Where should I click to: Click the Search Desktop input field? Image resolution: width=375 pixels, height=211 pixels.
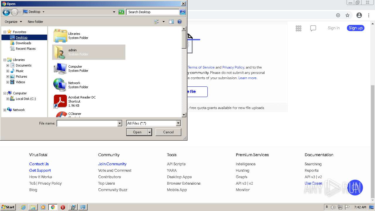point(153,12)
